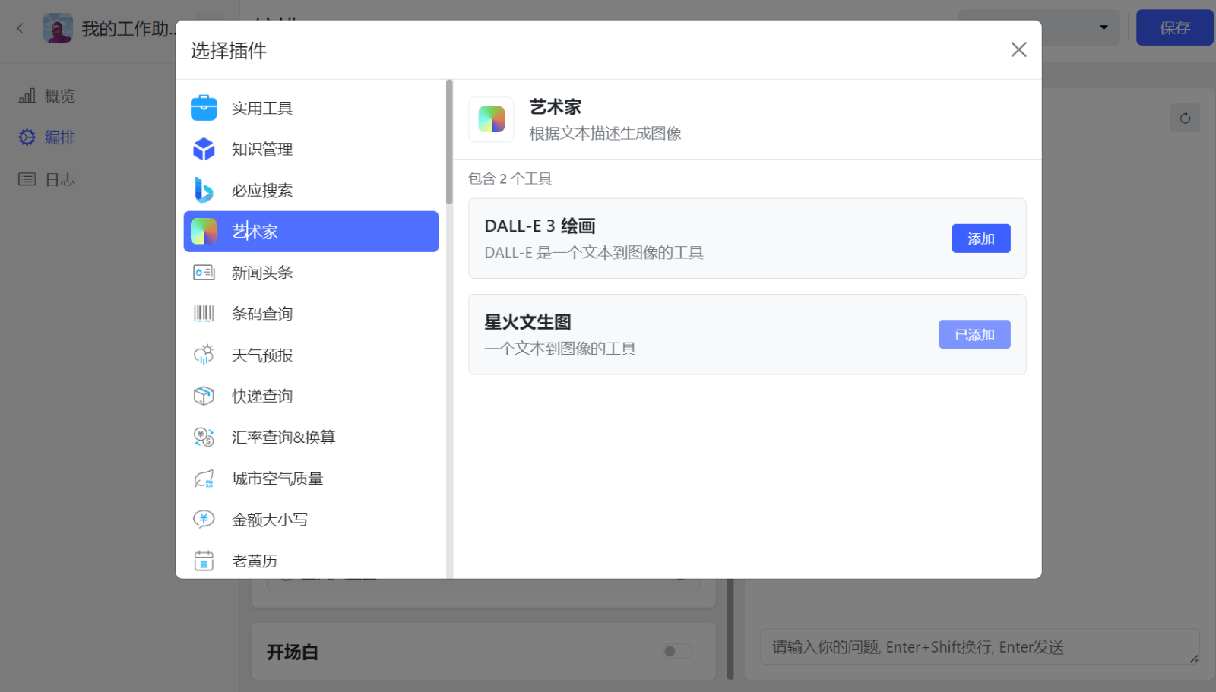
Task: Select the 实用工具 plugin icon
Action: click(203, 107)
